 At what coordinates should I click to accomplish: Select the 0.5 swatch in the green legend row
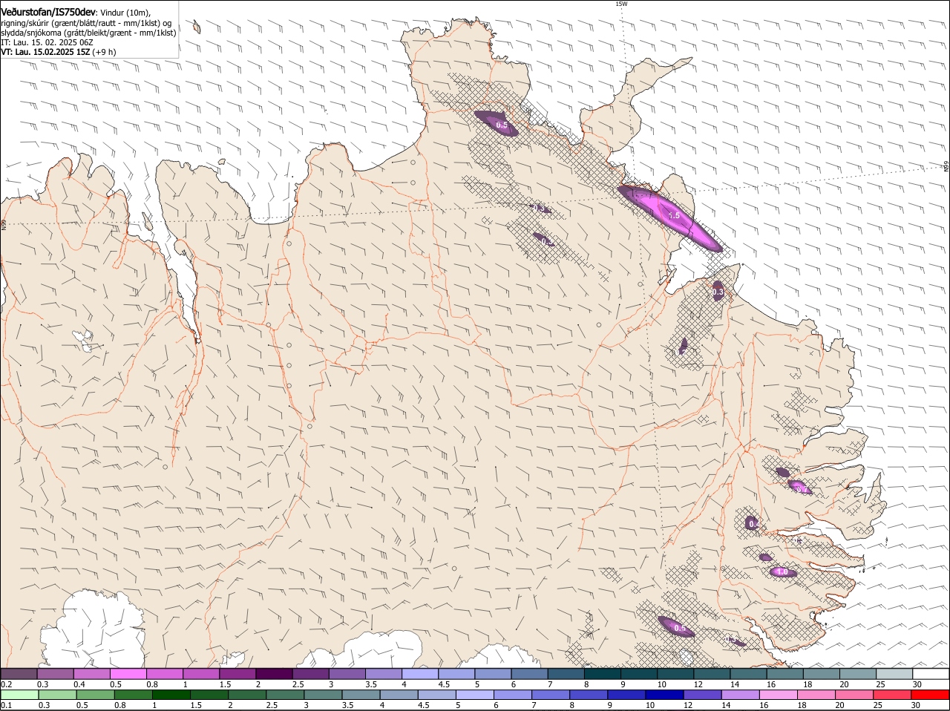click(x=96, y=695)
